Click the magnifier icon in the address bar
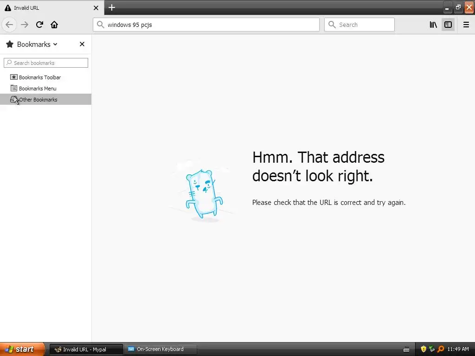Viewport: 475px width, 356px height. point(100,25)
